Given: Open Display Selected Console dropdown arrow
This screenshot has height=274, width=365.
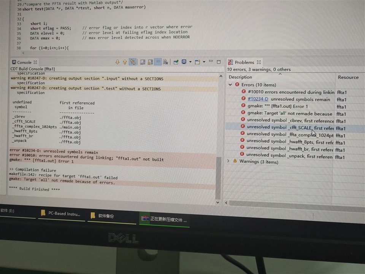Looking at the screenshot, I should click(x=190, y=62).
